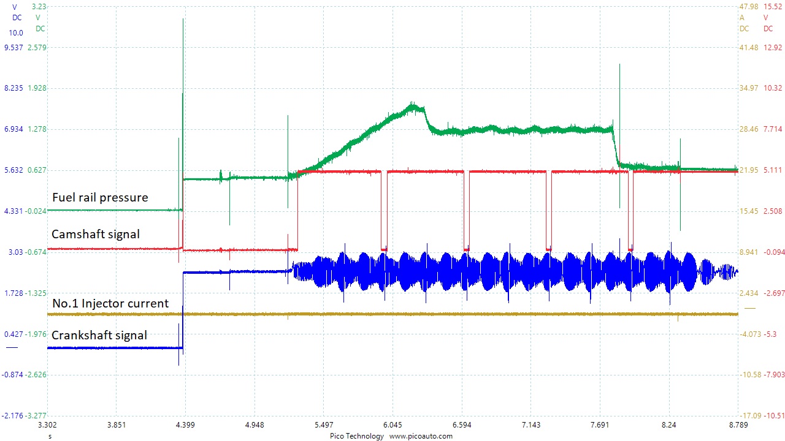Select the No.1 Injector current label
Image resolution: width=785 pixels, height=441 pixels.
[x=110, y=303]
